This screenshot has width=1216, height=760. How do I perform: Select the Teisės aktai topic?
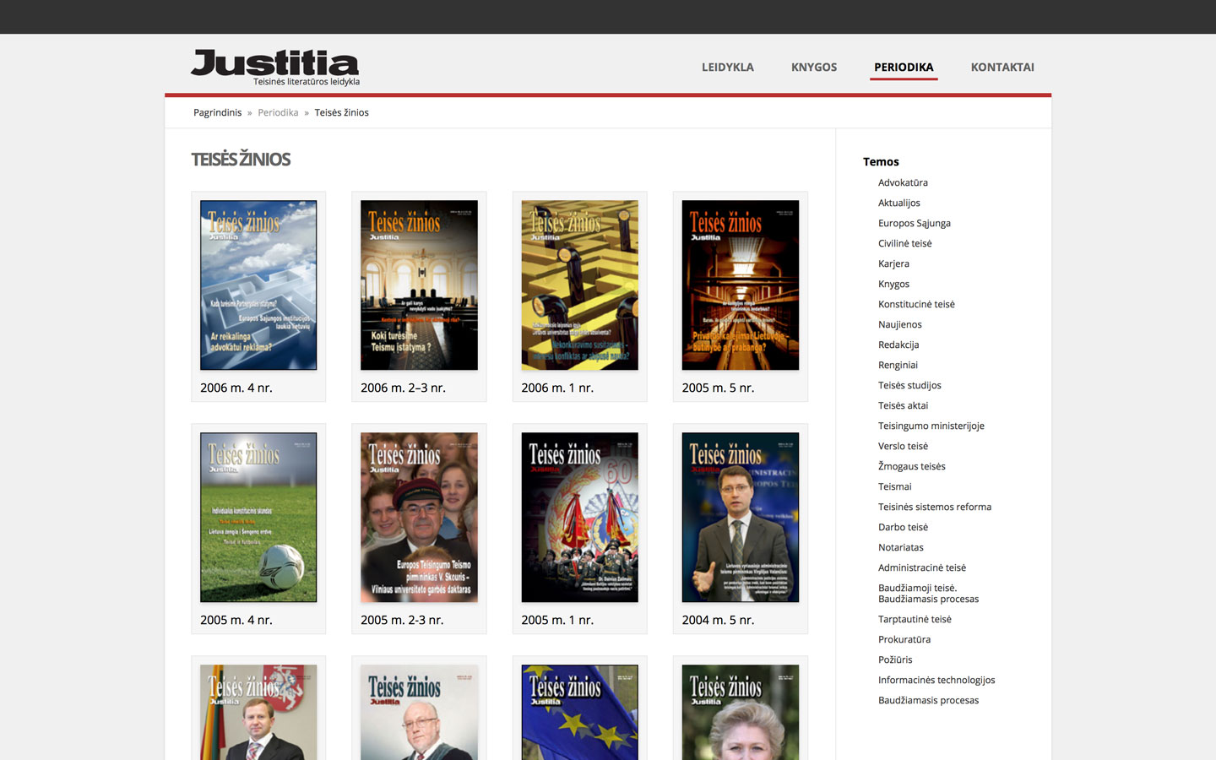pyautogui.click(x=903, y=405)
